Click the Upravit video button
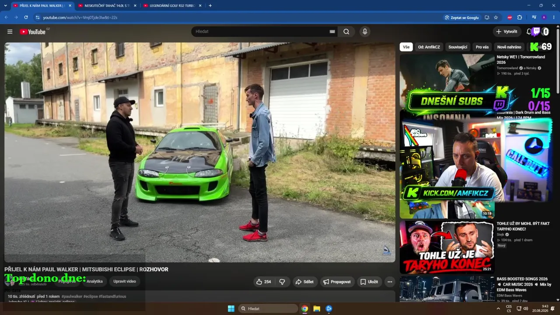Image resolution: width=560 pixels, height=315 pixels. pos(125,281)
